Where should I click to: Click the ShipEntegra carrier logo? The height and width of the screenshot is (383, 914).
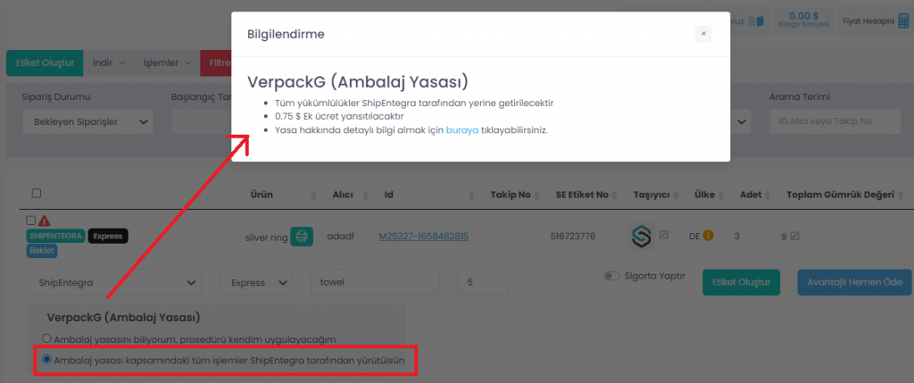[641, 236]
